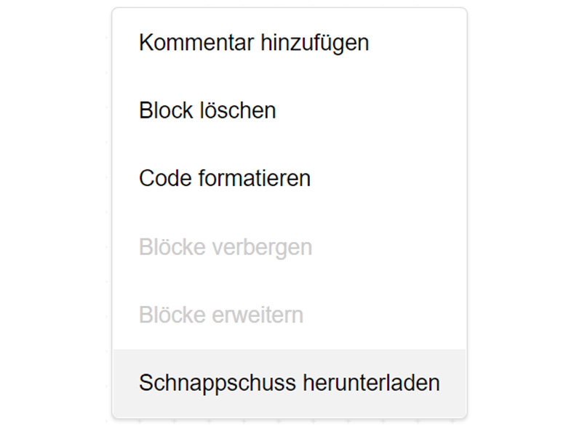
Task: Choose the 'Kommentar hinzufügen' command
Action: [254, 43]
